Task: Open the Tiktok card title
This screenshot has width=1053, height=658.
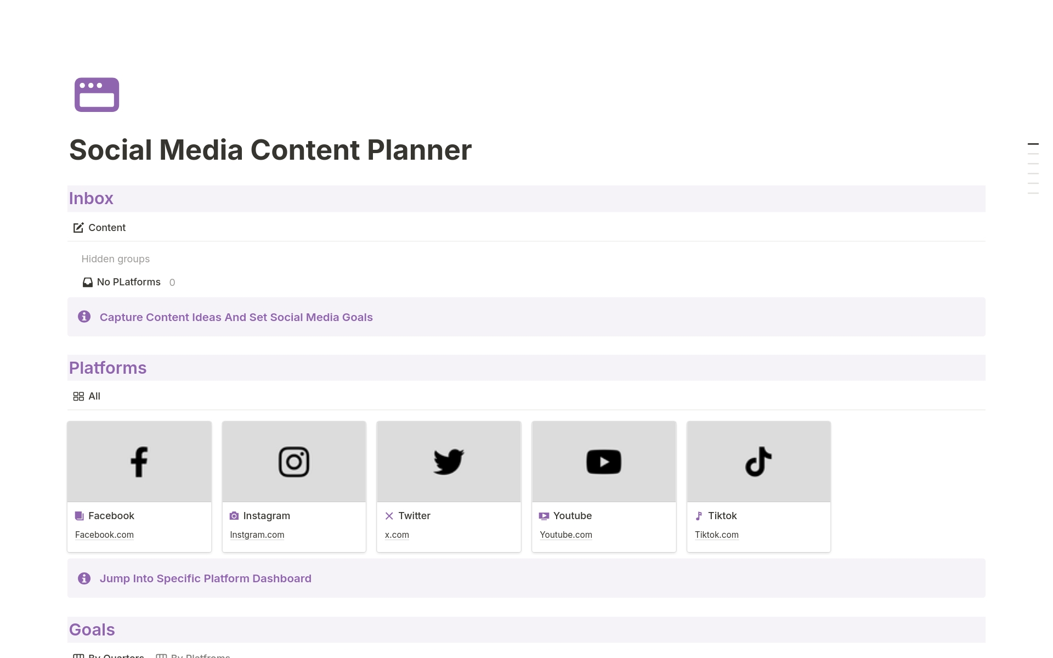Action: coord(722,516)
